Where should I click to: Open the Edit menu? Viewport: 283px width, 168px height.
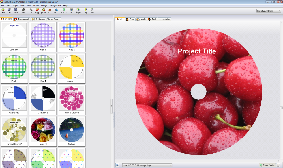tap(8, 6)
